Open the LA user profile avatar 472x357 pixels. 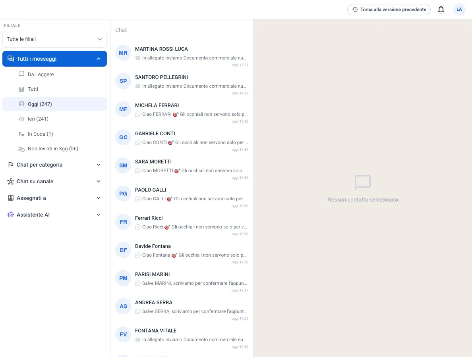[459, 10]
